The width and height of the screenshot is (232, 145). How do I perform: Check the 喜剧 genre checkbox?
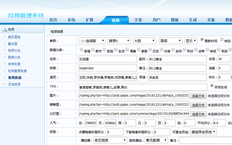click(x=139, y=49)
